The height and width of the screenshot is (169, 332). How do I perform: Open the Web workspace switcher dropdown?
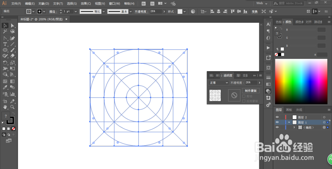tap(262, 3)
